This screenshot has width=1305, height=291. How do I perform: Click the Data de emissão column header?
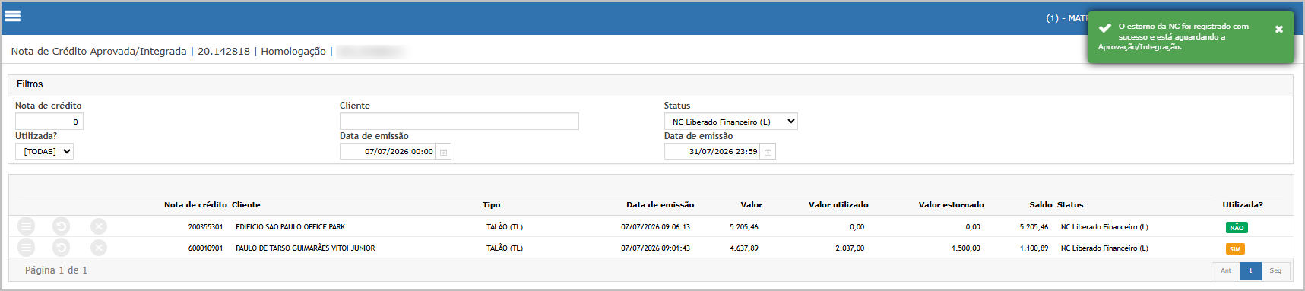tap(660, 205)
